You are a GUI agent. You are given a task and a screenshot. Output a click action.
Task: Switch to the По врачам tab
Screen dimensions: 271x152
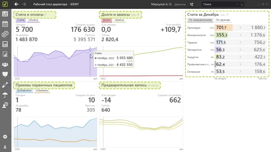coord(223,20)
